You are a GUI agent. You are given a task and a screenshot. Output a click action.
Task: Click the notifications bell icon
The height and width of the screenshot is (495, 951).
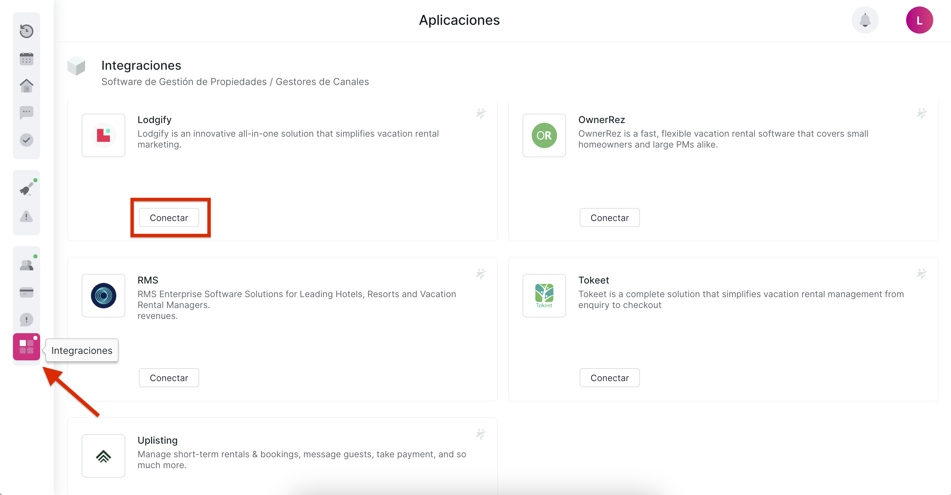pos(865,20)
